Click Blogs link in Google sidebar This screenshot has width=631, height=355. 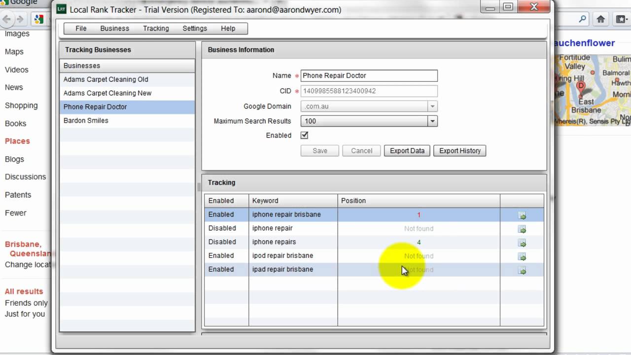tap(14, 159)
